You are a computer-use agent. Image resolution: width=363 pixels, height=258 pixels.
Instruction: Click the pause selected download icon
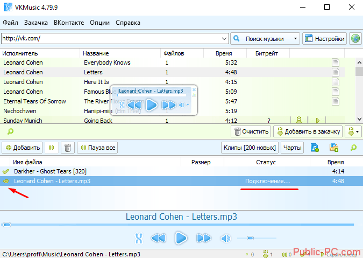[52, 148]
